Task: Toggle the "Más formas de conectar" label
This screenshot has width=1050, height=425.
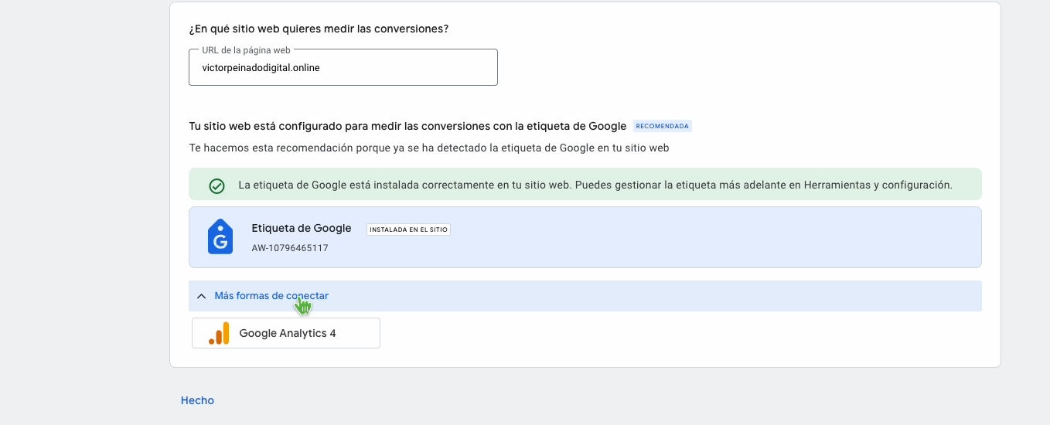Action: pos(271,296)
